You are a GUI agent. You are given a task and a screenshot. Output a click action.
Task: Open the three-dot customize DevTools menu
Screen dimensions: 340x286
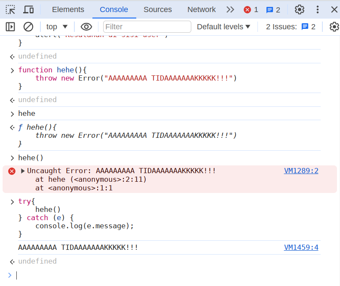click(318, 9)
